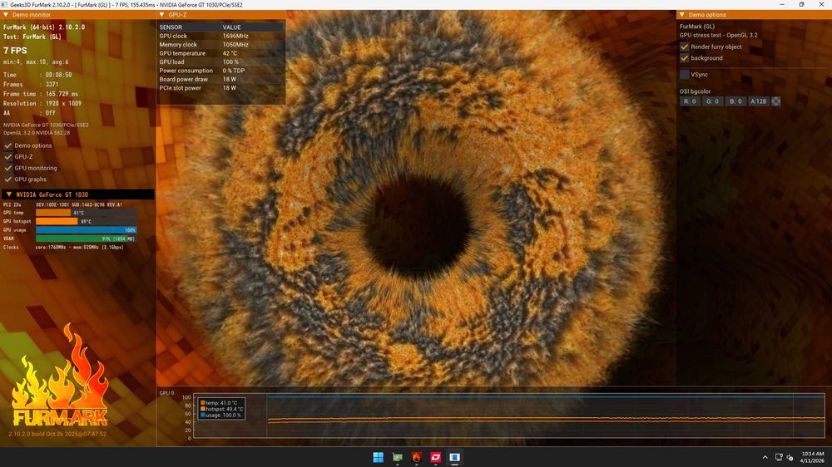Click the OSI bgcolor label
The height and width of the screenshot is (467, 832).
click(x=695, y=91)
